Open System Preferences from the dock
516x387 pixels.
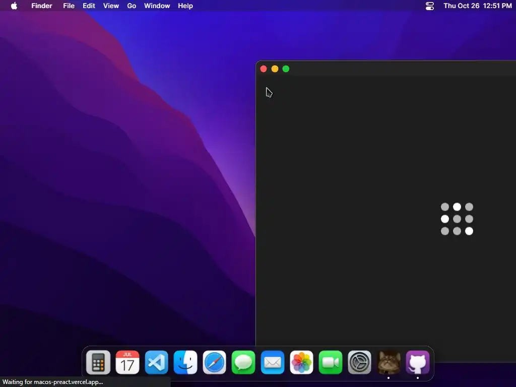pyautogui.click(x=359, y=362)
